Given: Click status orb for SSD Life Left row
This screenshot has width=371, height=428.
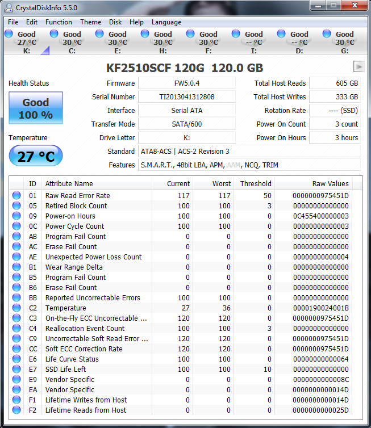Looking at the screenshot, I should (x=16, y=370).
